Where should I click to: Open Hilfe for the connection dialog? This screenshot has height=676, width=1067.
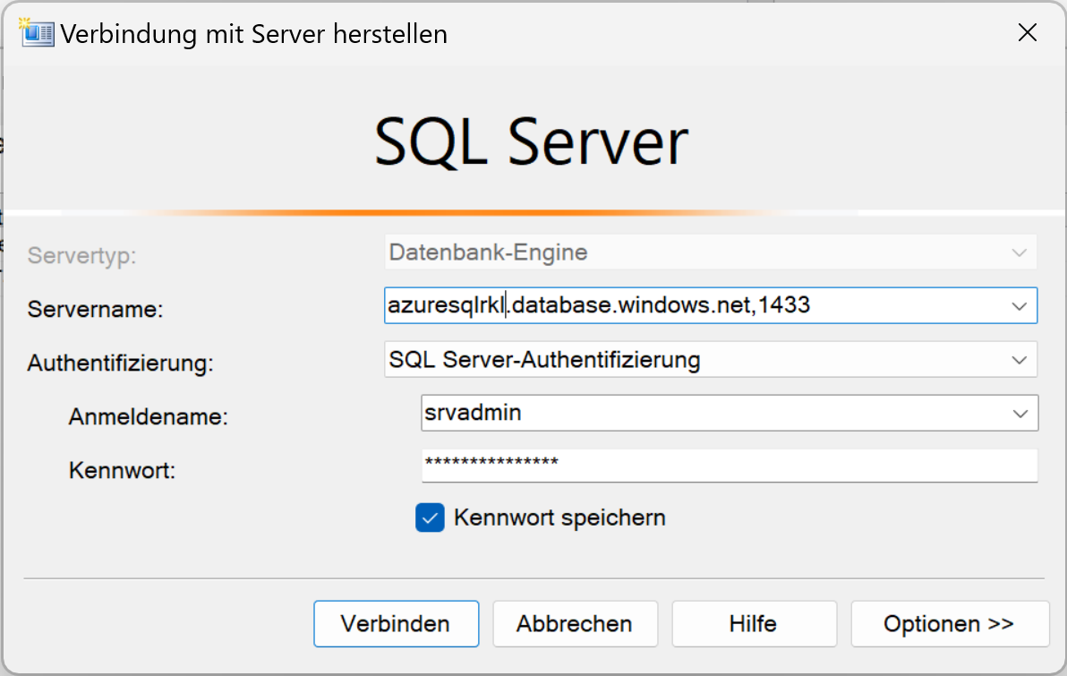click(x=754, y=623)
